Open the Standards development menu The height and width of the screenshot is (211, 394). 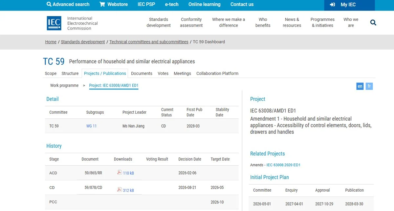pyautogui.click(x=159, y=22)
